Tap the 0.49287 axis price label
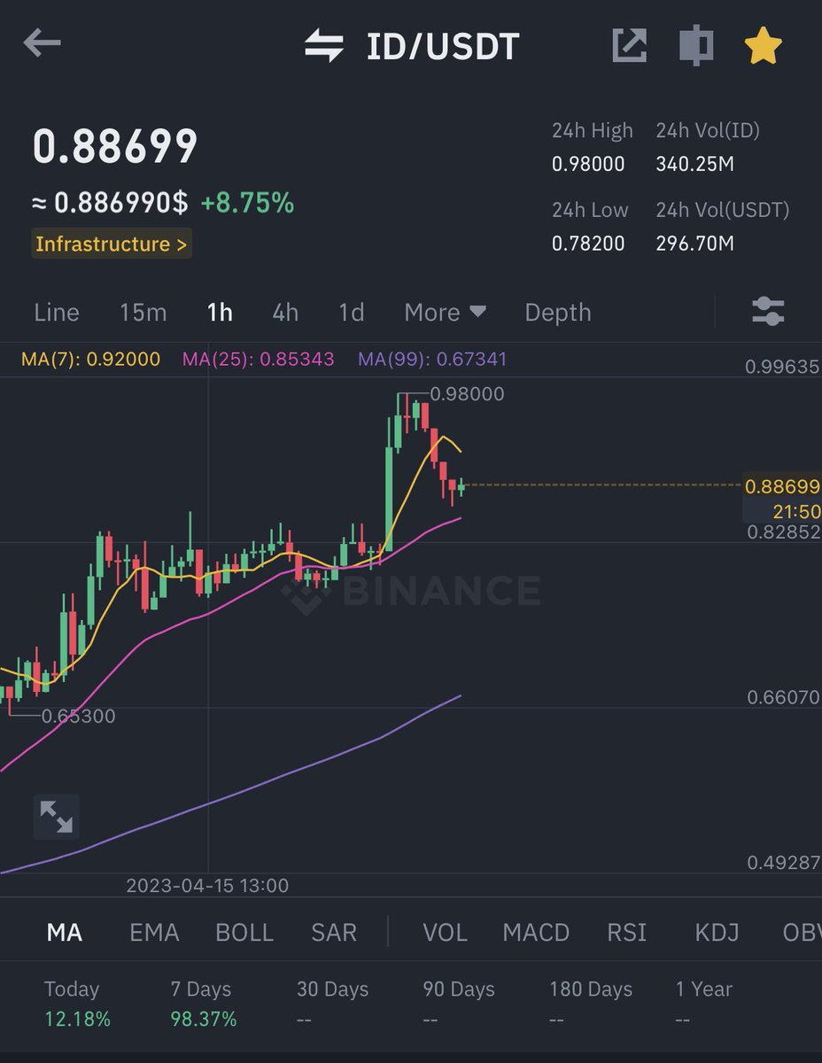The width and height of the screenshot is (822, 1063). tap(783, 862)
